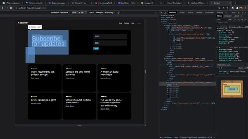Switch to the Dashboard Flutter browser tab
The width and height of the screenshot is (248, 139).
click(x=128, y=3)
